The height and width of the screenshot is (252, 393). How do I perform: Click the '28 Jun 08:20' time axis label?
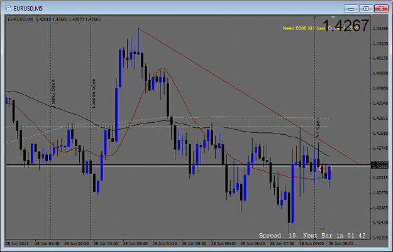tap(341, 243)
